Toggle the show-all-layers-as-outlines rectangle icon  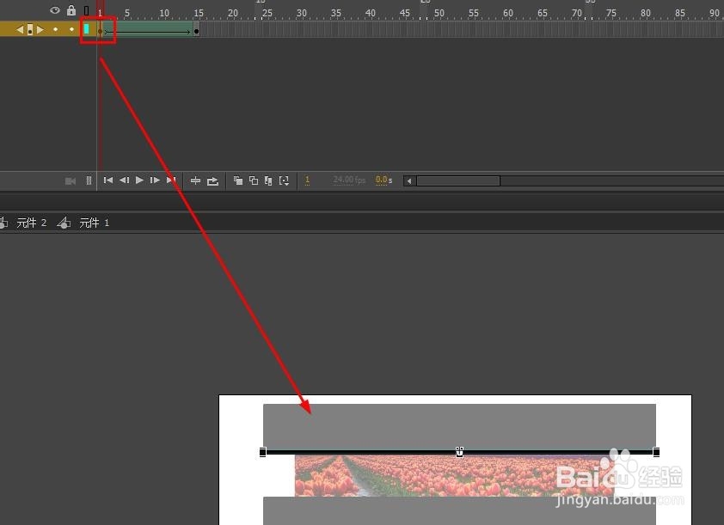coord(86,10)
